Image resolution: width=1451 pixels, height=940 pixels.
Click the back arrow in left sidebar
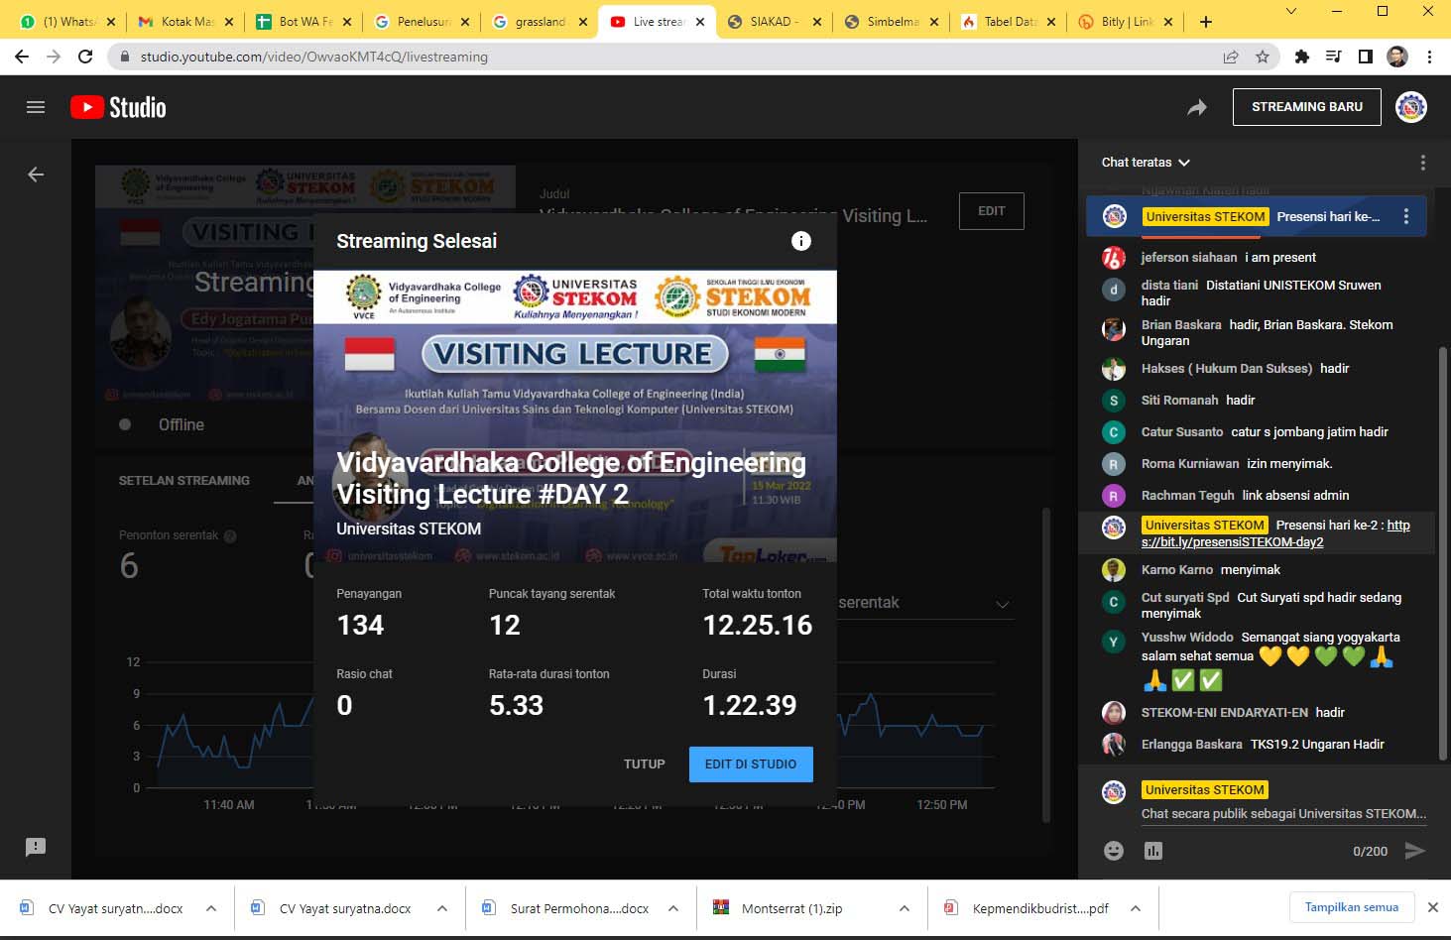pos(36,175)
